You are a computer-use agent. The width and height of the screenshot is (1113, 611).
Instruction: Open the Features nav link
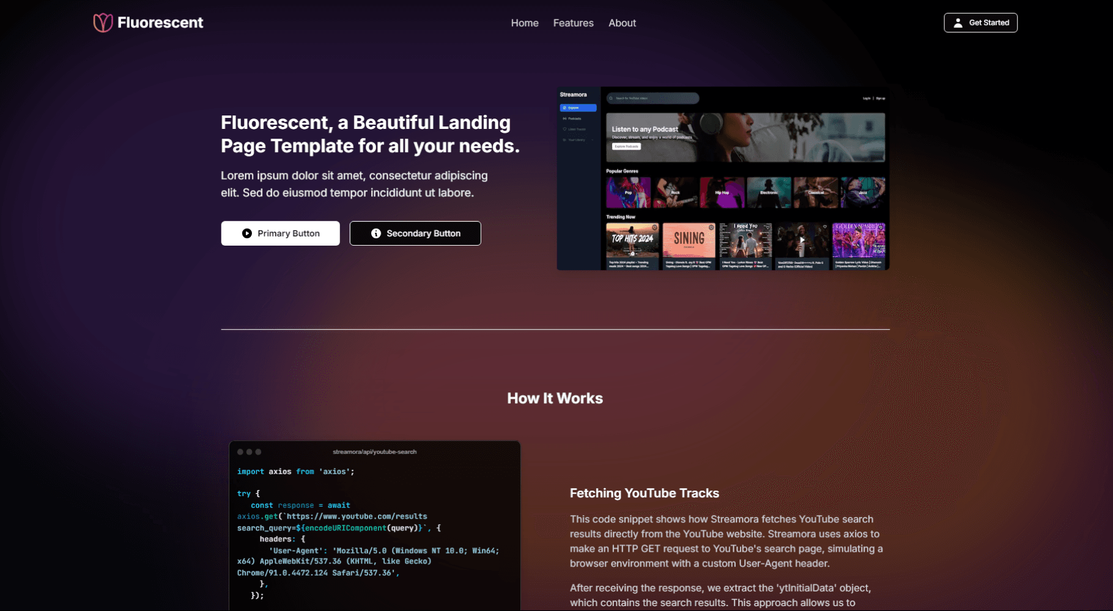click(x=573, y=23)
